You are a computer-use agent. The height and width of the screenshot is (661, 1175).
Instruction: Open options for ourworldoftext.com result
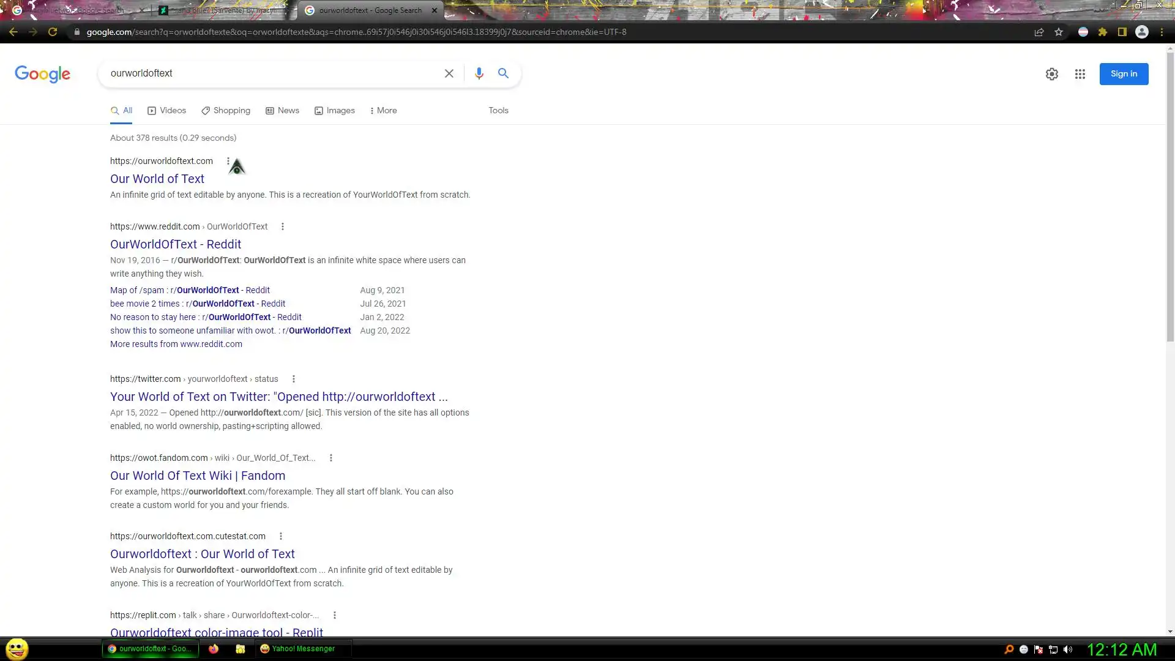pyautogui.click(x=228, y=161)
